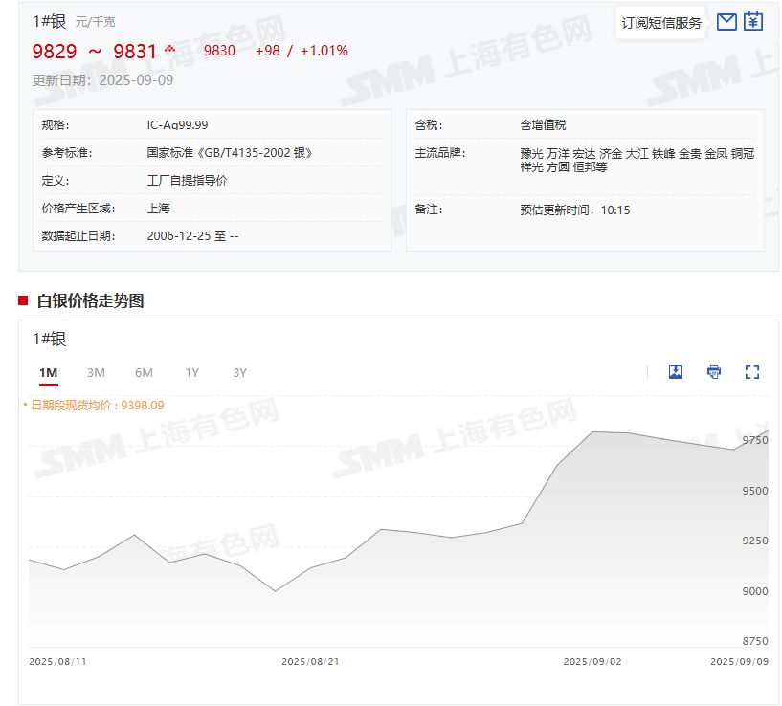The image size is (782, 706).
Task: Show the 1Y price trend
Action: pyautogui.click(x=192, y=372)
